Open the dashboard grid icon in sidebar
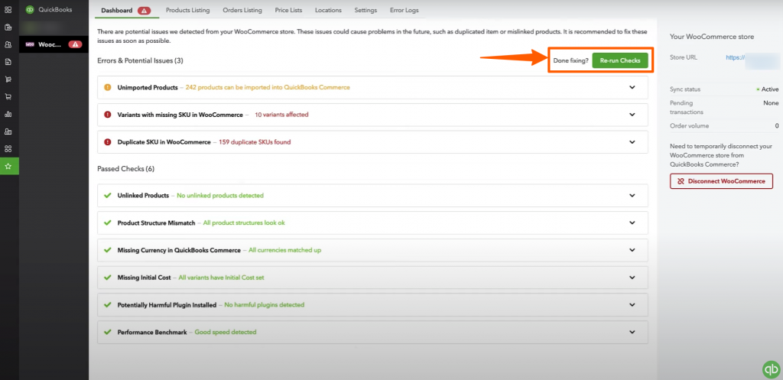 point(8,9)
